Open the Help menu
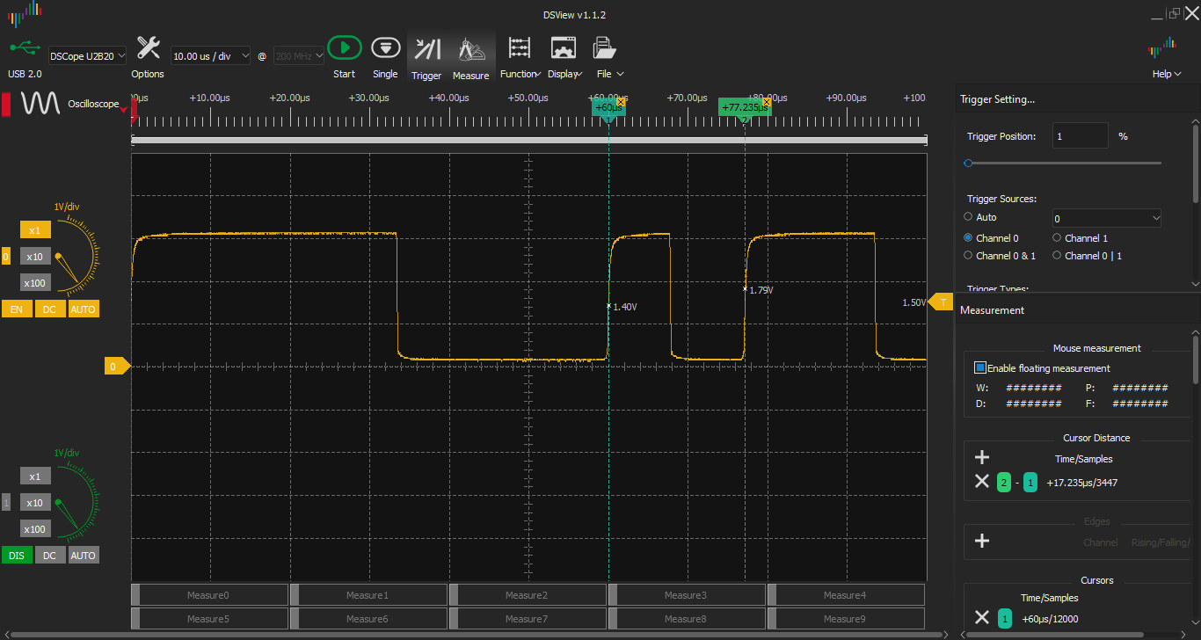This screenshot has width=1201, height=640. [1167, 74]
